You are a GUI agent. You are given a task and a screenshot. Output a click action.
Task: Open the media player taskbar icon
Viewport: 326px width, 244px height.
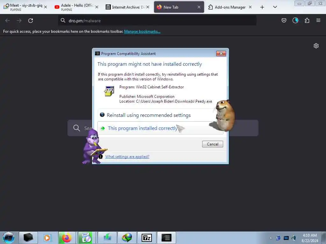47,238
